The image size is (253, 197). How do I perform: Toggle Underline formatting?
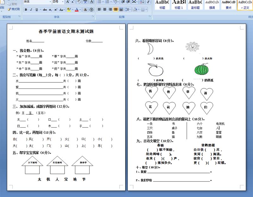(37, 10)
